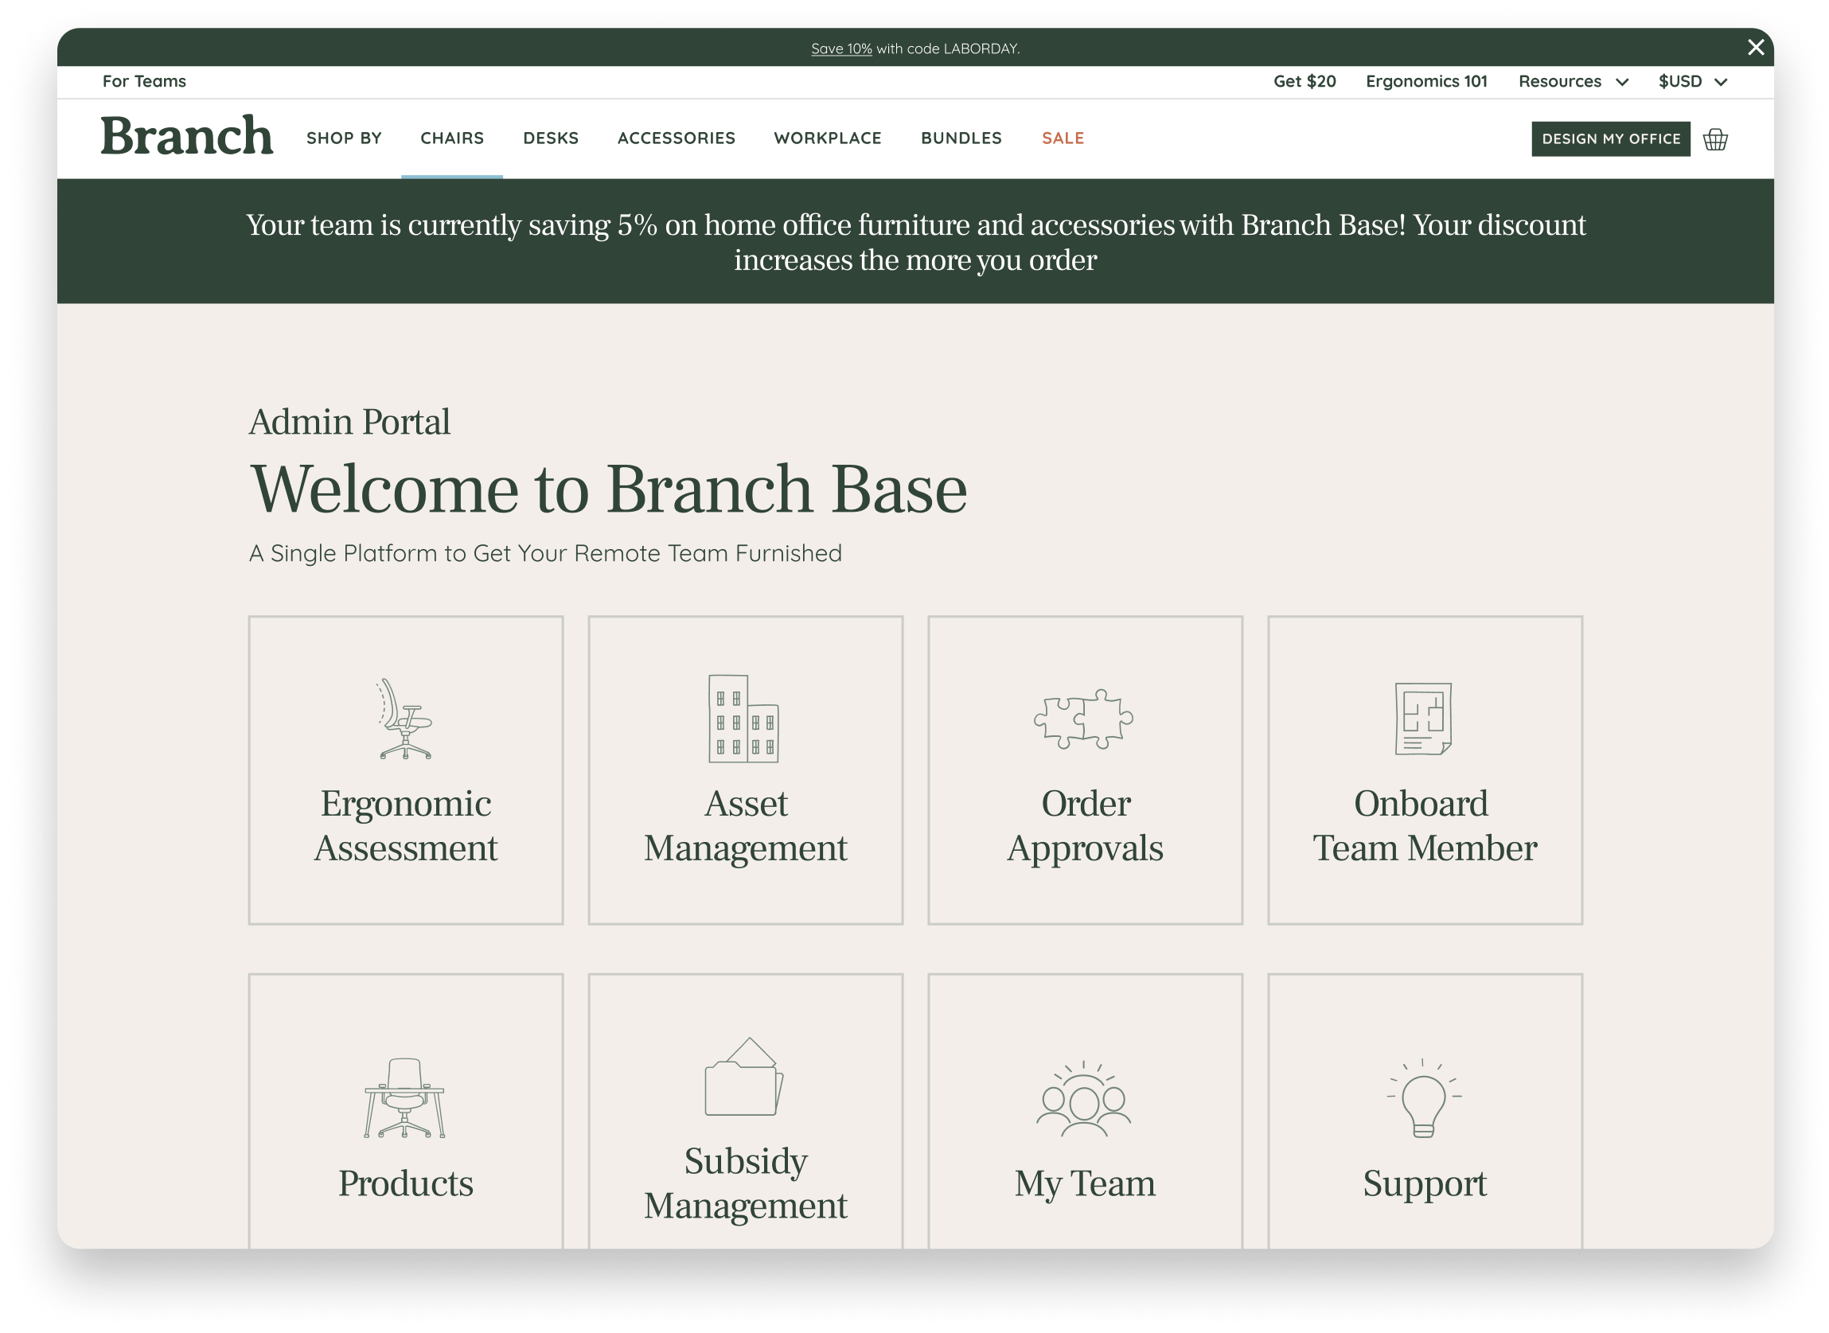The image size is (1829, 1333).
Task: Select the Desks navigation item
Action: point(550,138)
